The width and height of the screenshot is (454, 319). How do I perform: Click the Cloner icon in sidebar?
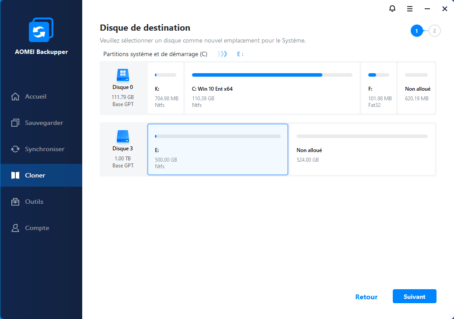[x=15, y=175]
